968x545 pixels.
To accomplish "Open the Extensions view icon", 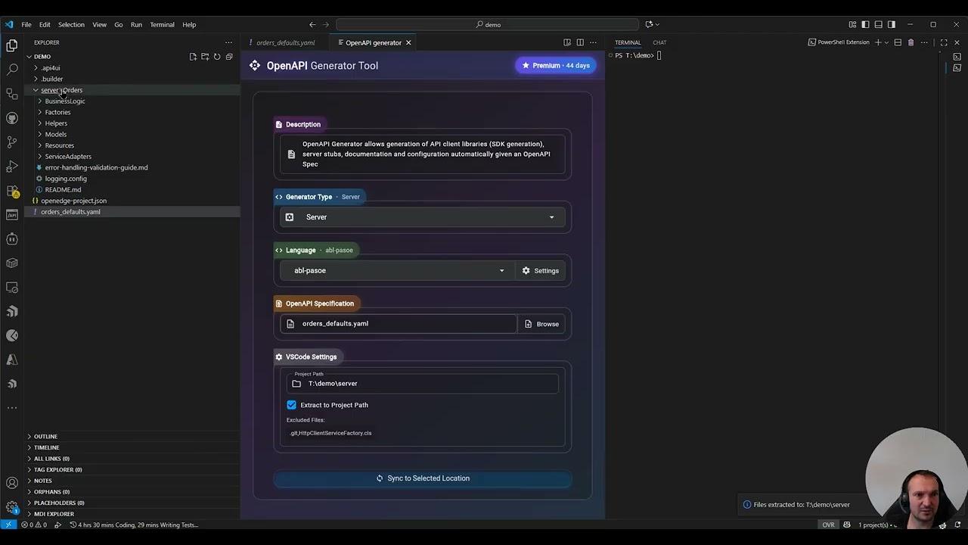I will pos(12,191).
